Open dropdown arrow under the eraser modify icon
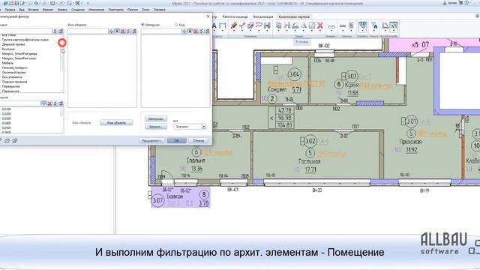The height and width of the screenshot is (270, 480). point(234,31)
